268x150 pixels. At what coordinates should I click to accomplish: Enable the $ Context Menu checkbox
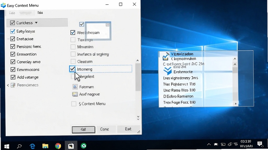tap(74, 104)
